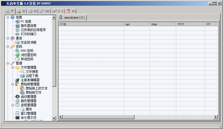This screenshot has width=223, height=129.
Task: Collapse the 信息 tree node
Action: [8, 17]
